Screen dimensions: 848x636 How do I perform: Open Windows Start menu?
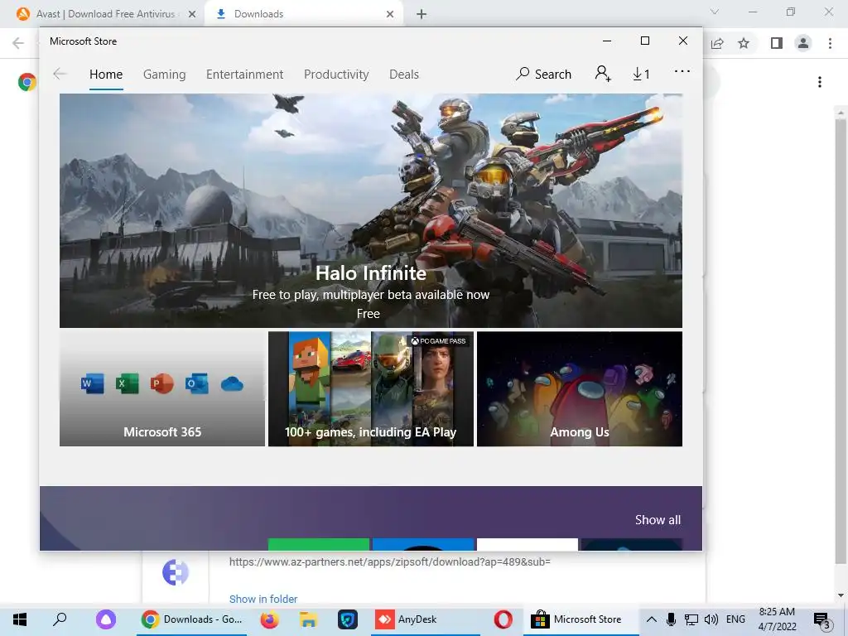point(20,619)
